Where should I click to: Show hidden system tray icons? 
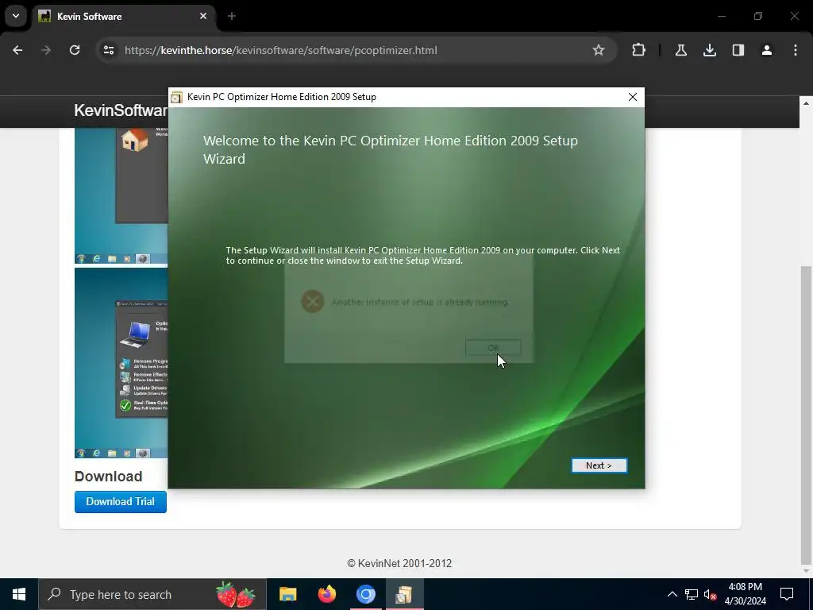tap(672, 594)
